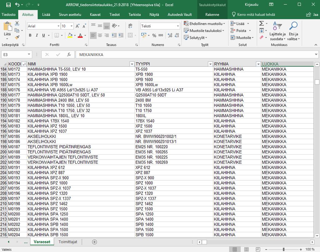
Task: Insert function with the fx button
Action: tap(69, 54)
